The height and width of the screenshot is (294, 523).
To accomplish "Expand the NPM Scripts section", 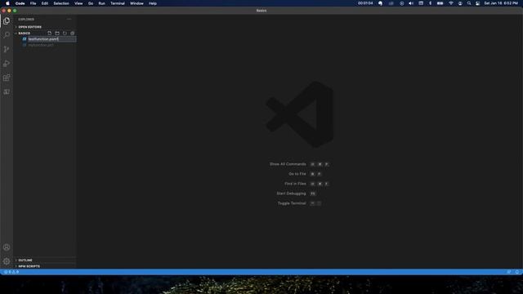I will coord(29,267).
